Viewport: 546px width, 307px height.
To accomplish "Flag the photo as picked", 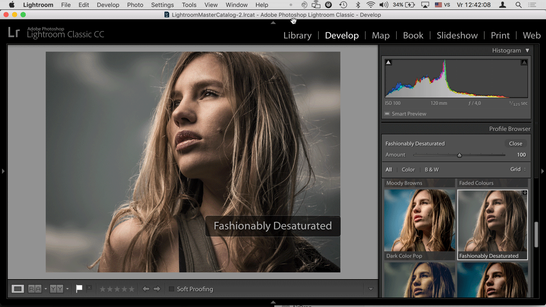I will pyautogui.click(x=79, y=289).
